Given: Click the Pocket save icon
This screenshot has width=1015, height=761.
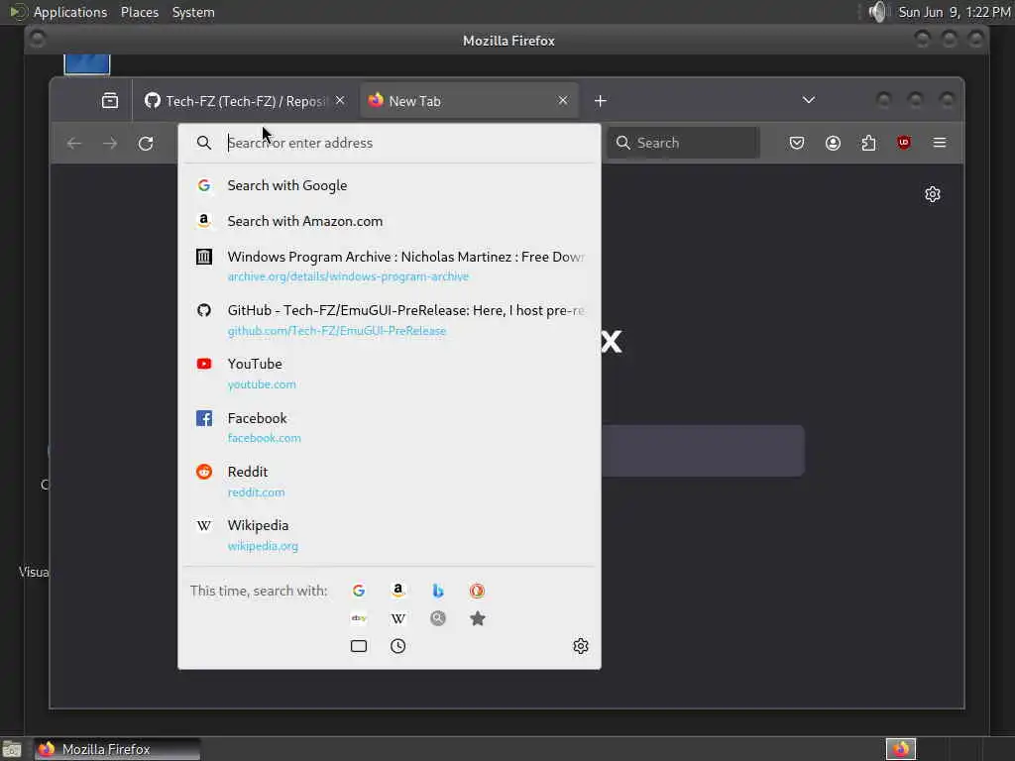Looking at the screenshot, I should (x=797, y=143).
